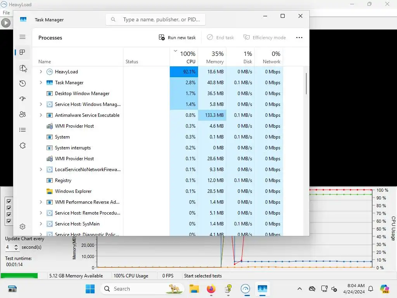This screenshot has height=298, width=397.
Task: Click the 133.3 MB memory cell
Action: 212,115
